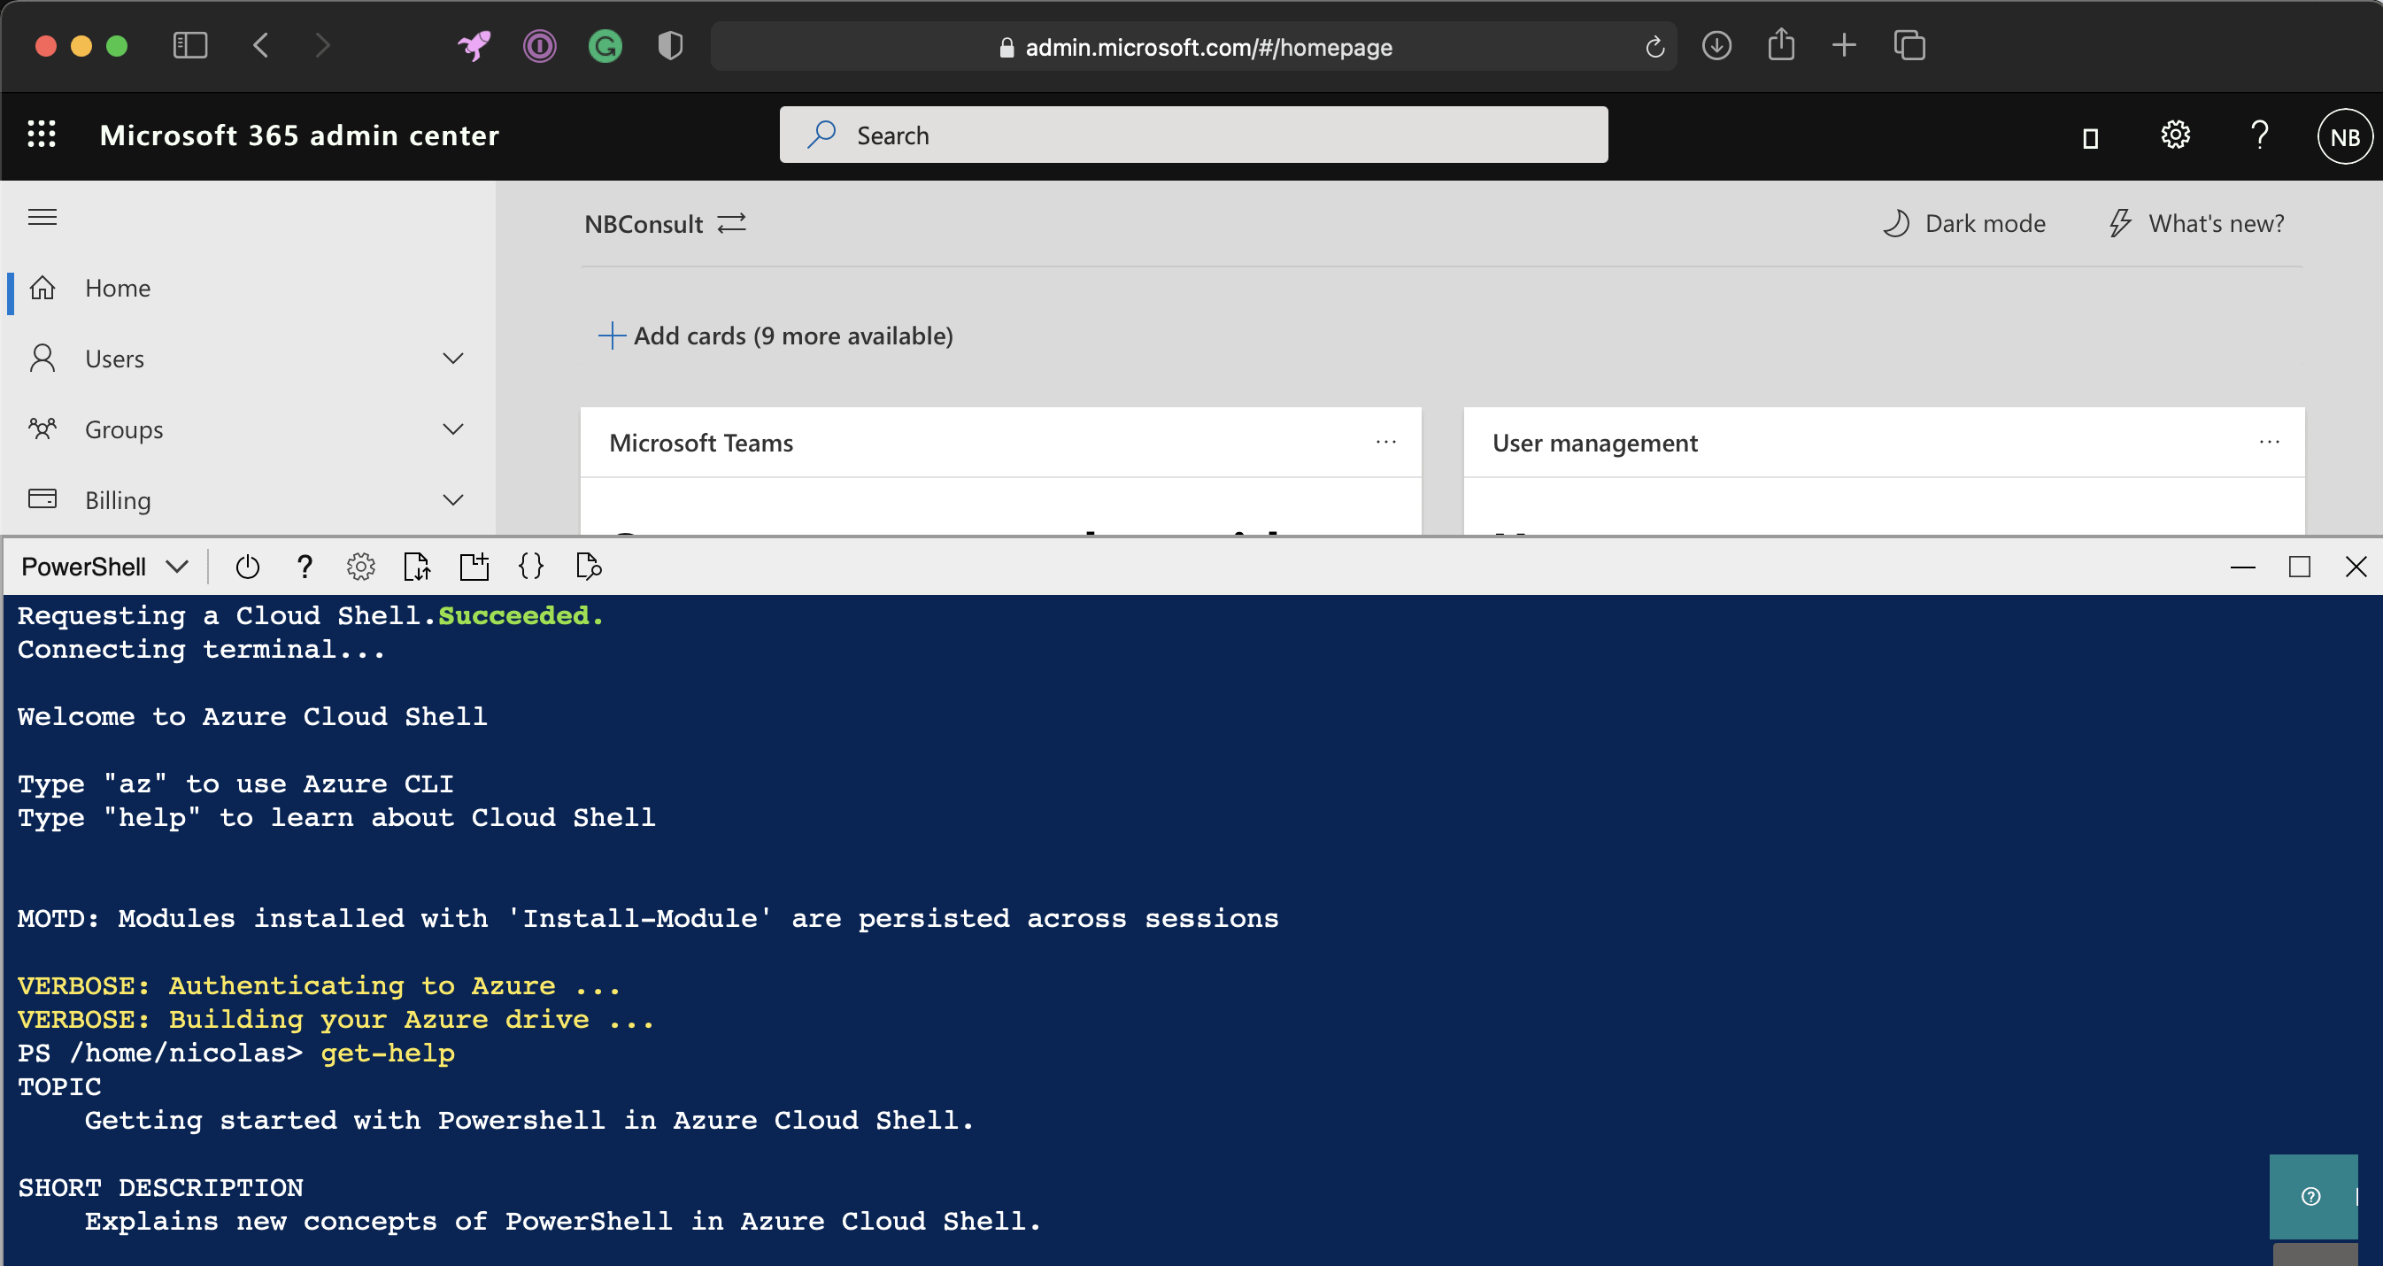The height and width of the screenshot is (1266, 2383).
Task: Click the upload/download files icon
Action: 417,567
